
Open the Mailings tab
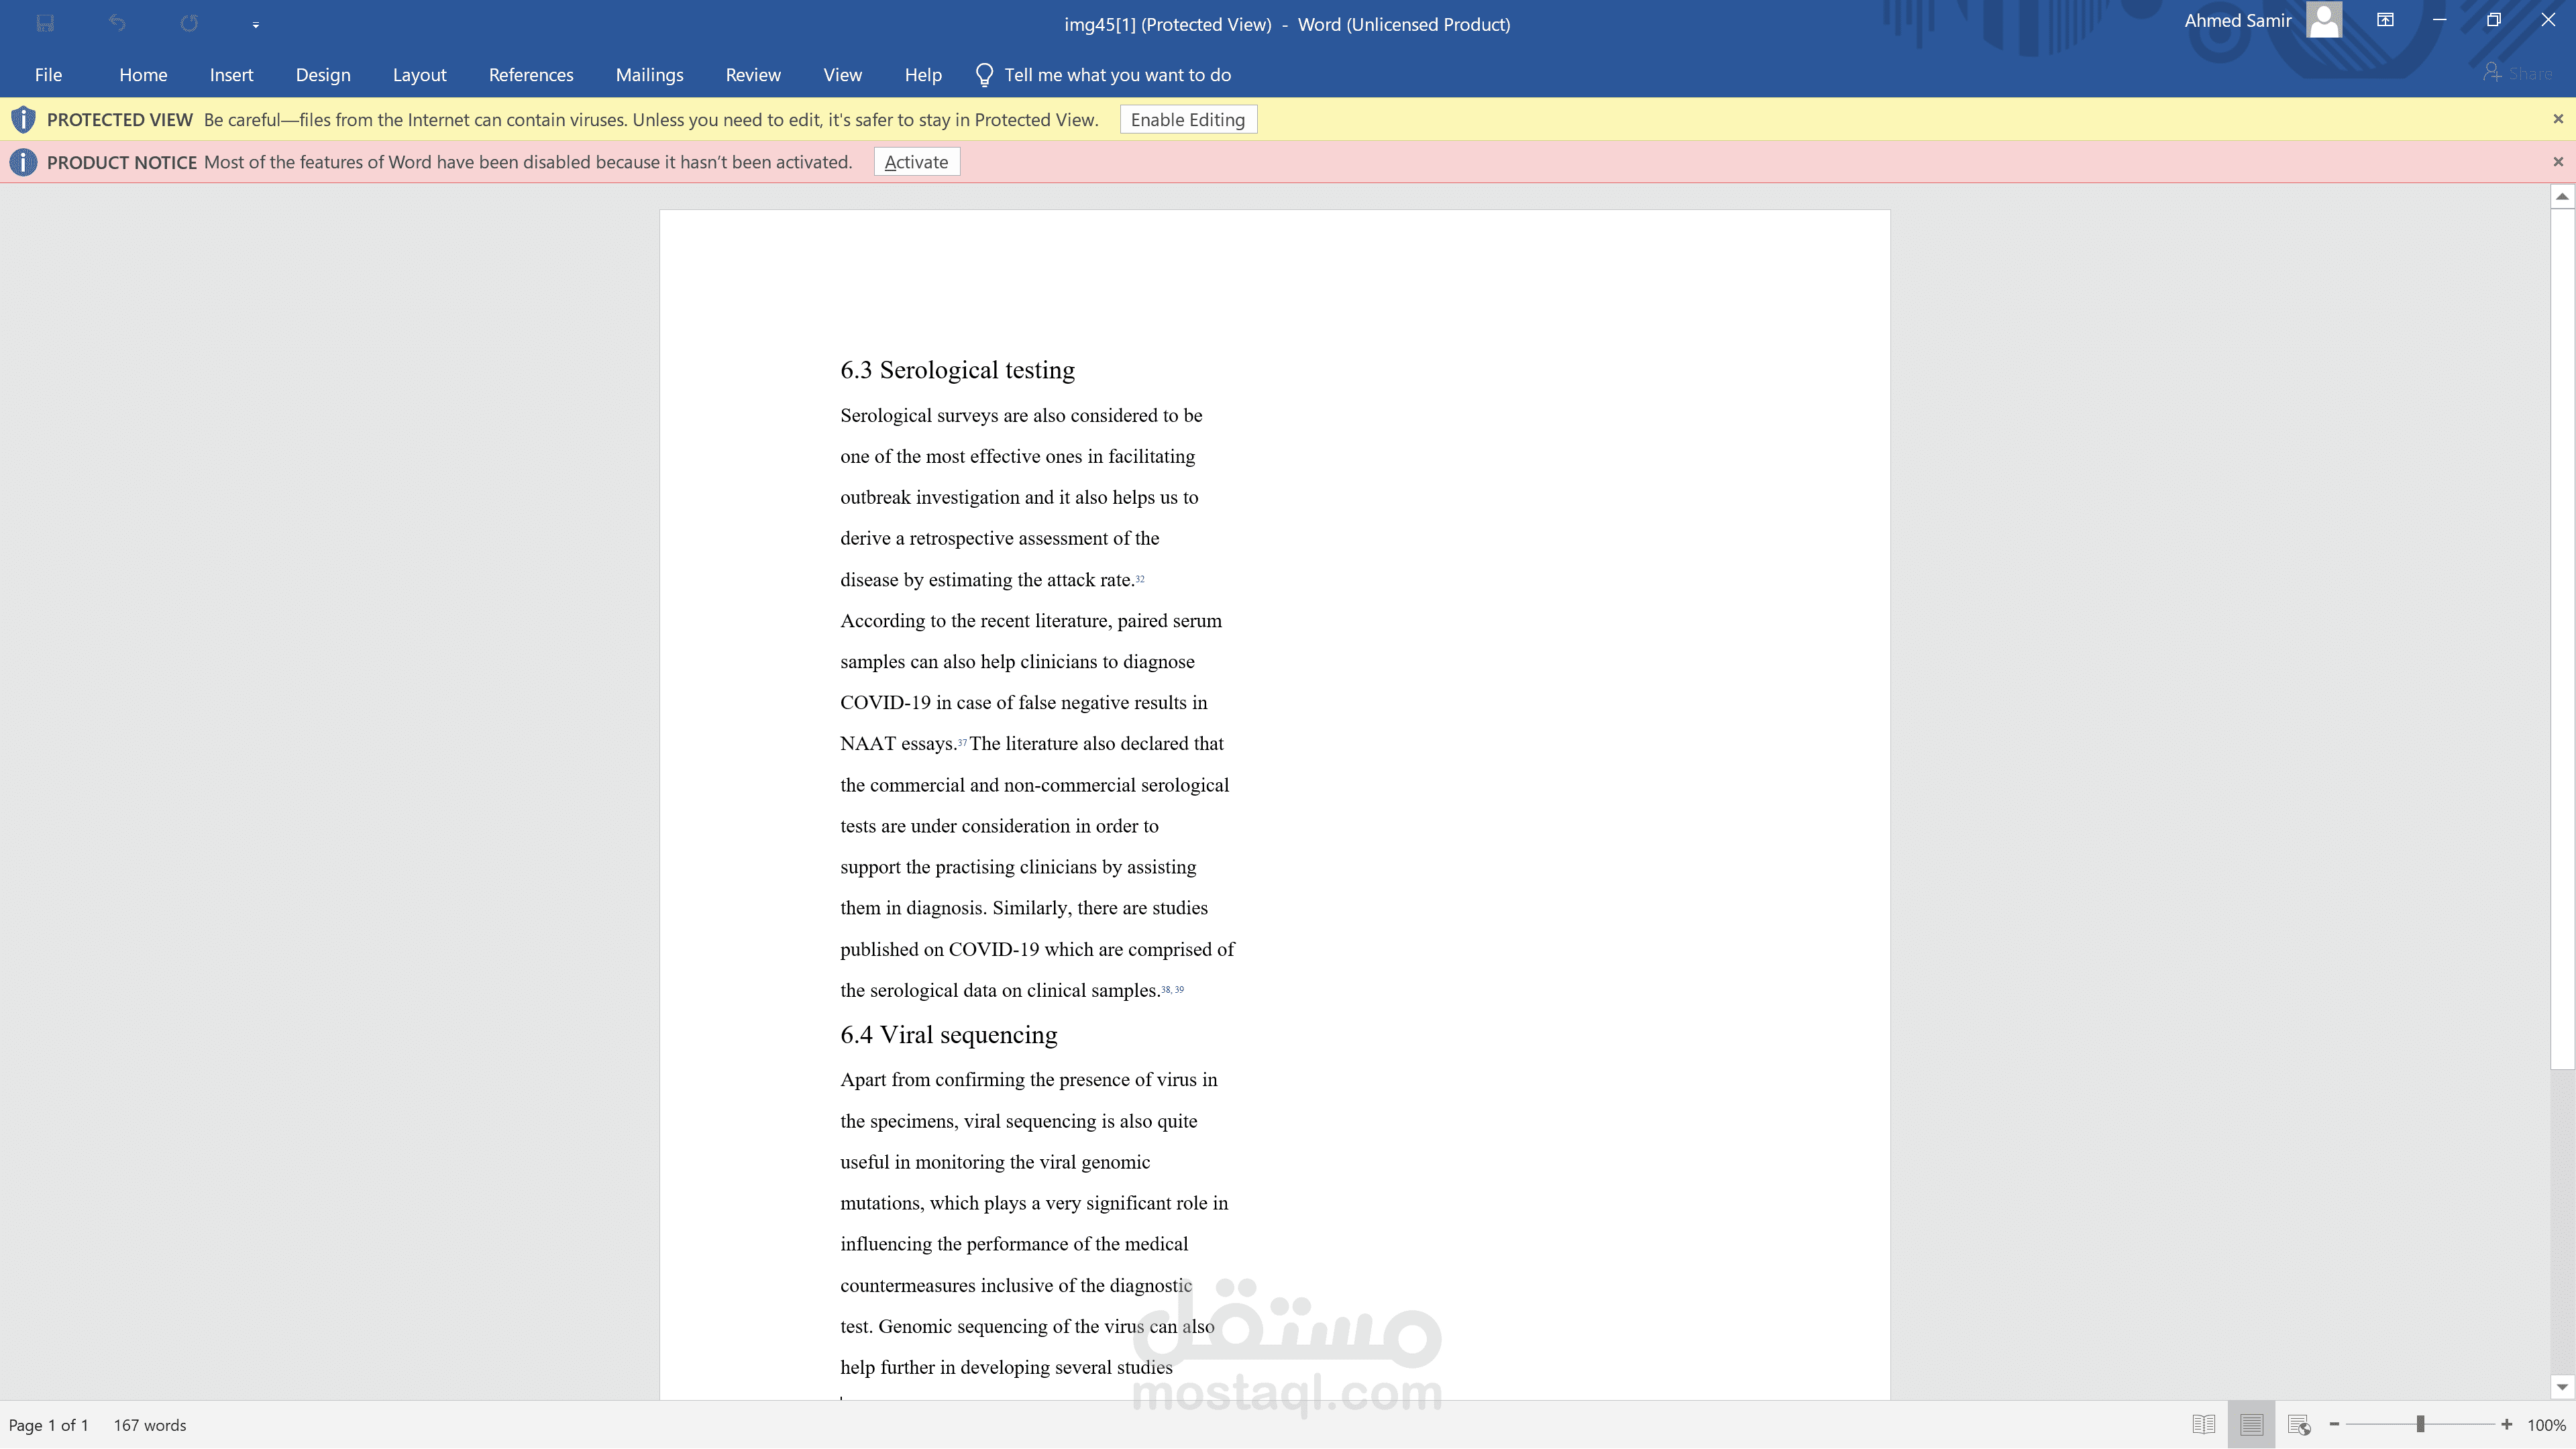(x=649, y=75)
